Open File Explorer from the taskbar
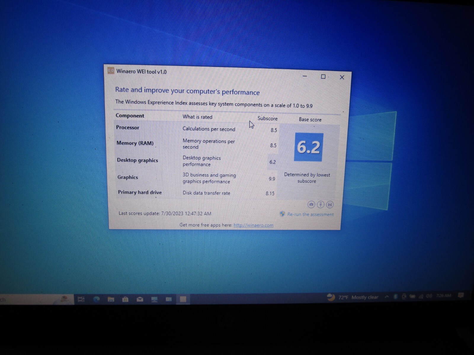 pyautogui.click(x=111, y=299)
